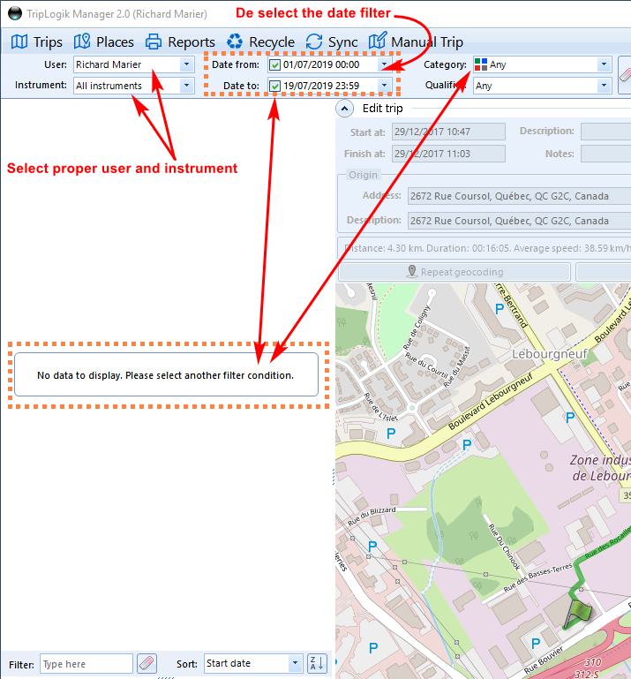The image size is (631, 679).
Task: Click the Lebourgneuf label on the map
Action: pyautogui.click(x=550, y=354)
